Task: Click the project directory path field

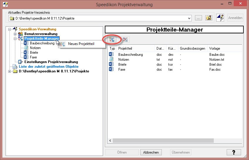Action: point(100,18)
